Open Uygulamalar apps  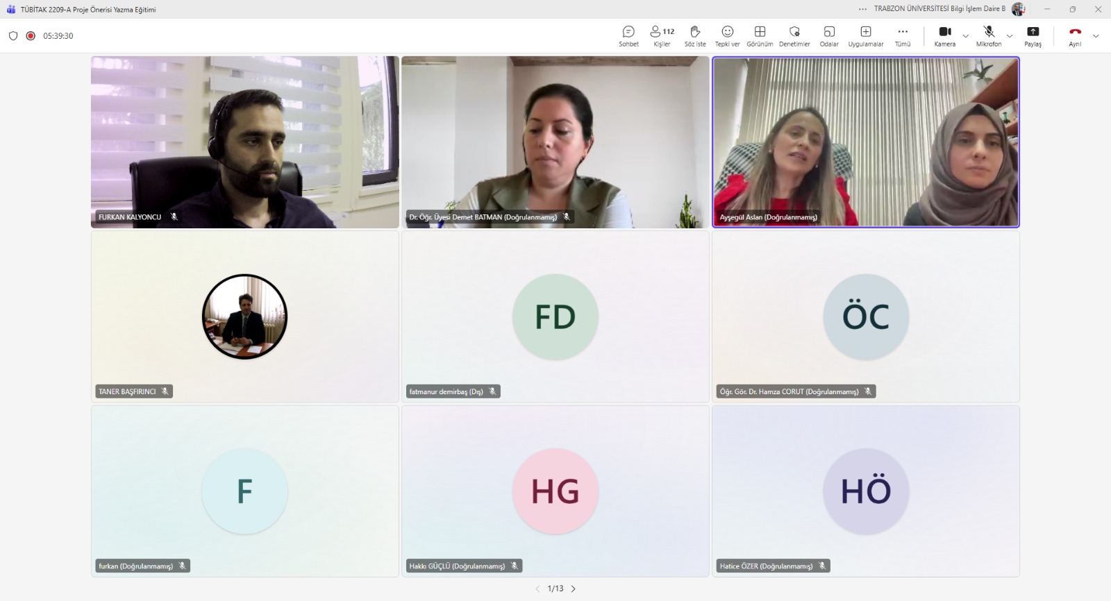866,35
